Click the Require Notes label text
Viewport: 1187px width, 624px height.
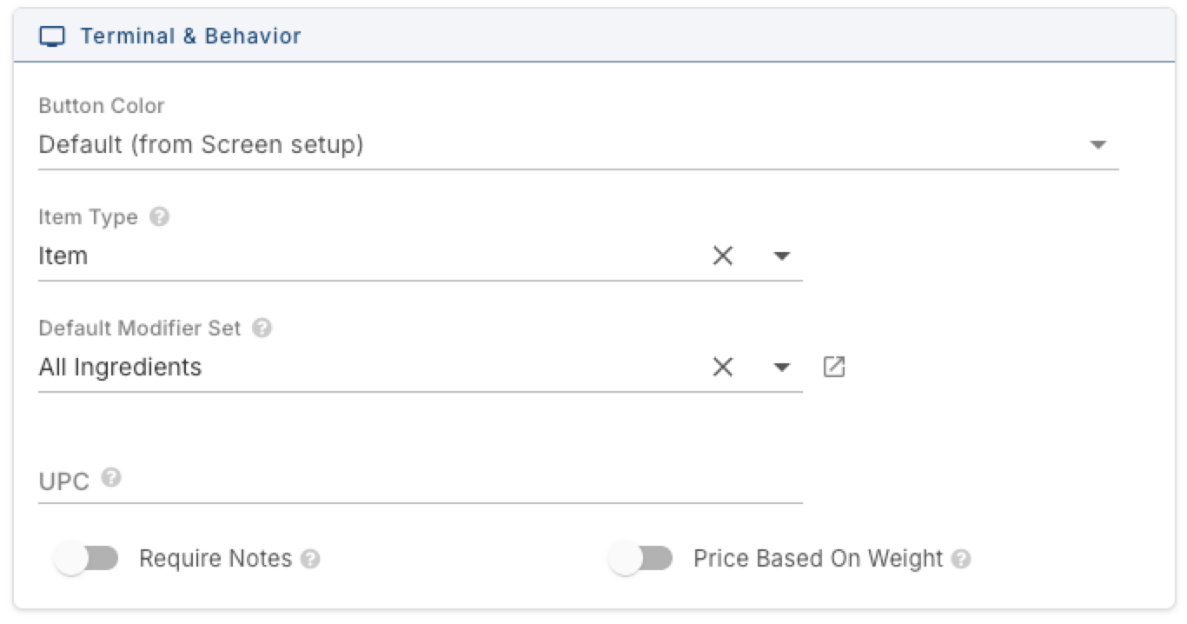pos(216,559)
